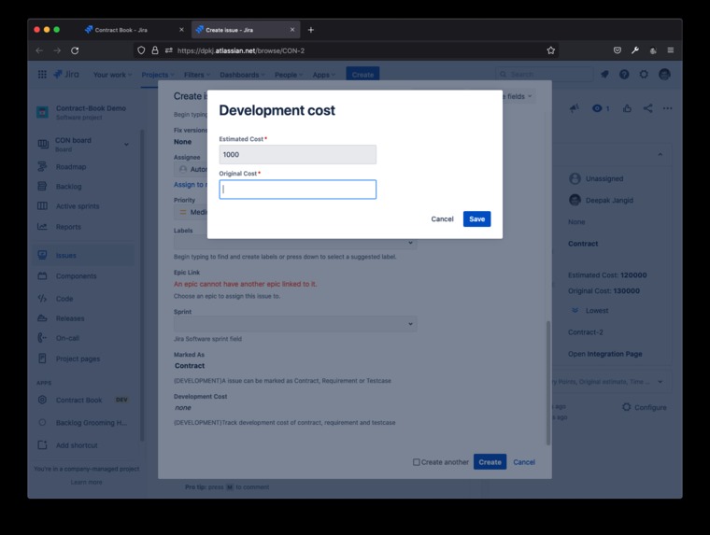Open the issue more actions ellipsis
The image size is (710, 535).
click(667, 108)
